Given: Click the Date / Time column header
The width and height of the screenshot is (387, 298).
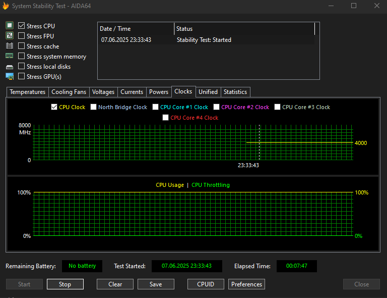Looking at the screenshot, I should tap(136, 29).
